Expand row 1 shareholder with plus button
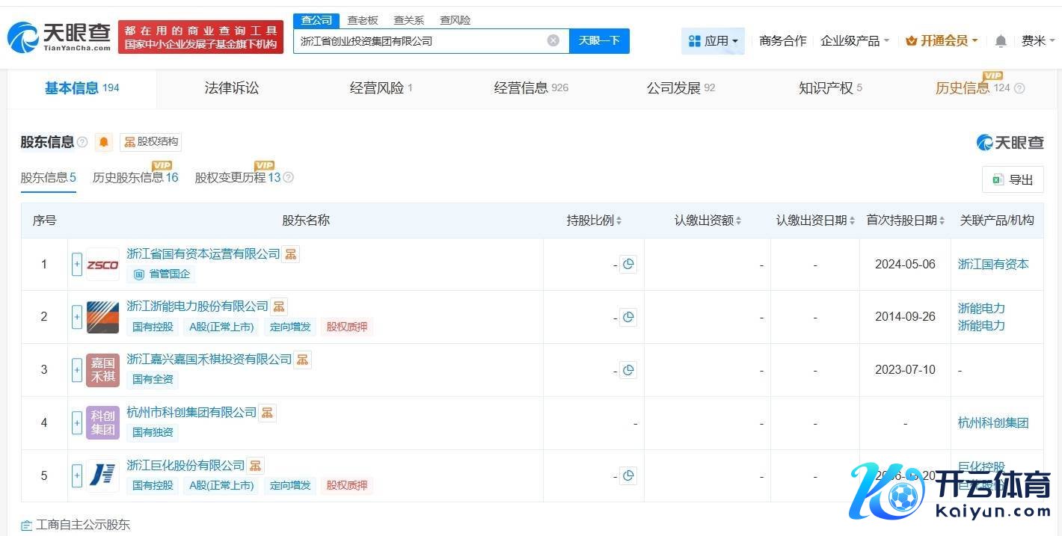 coord(77,265)
